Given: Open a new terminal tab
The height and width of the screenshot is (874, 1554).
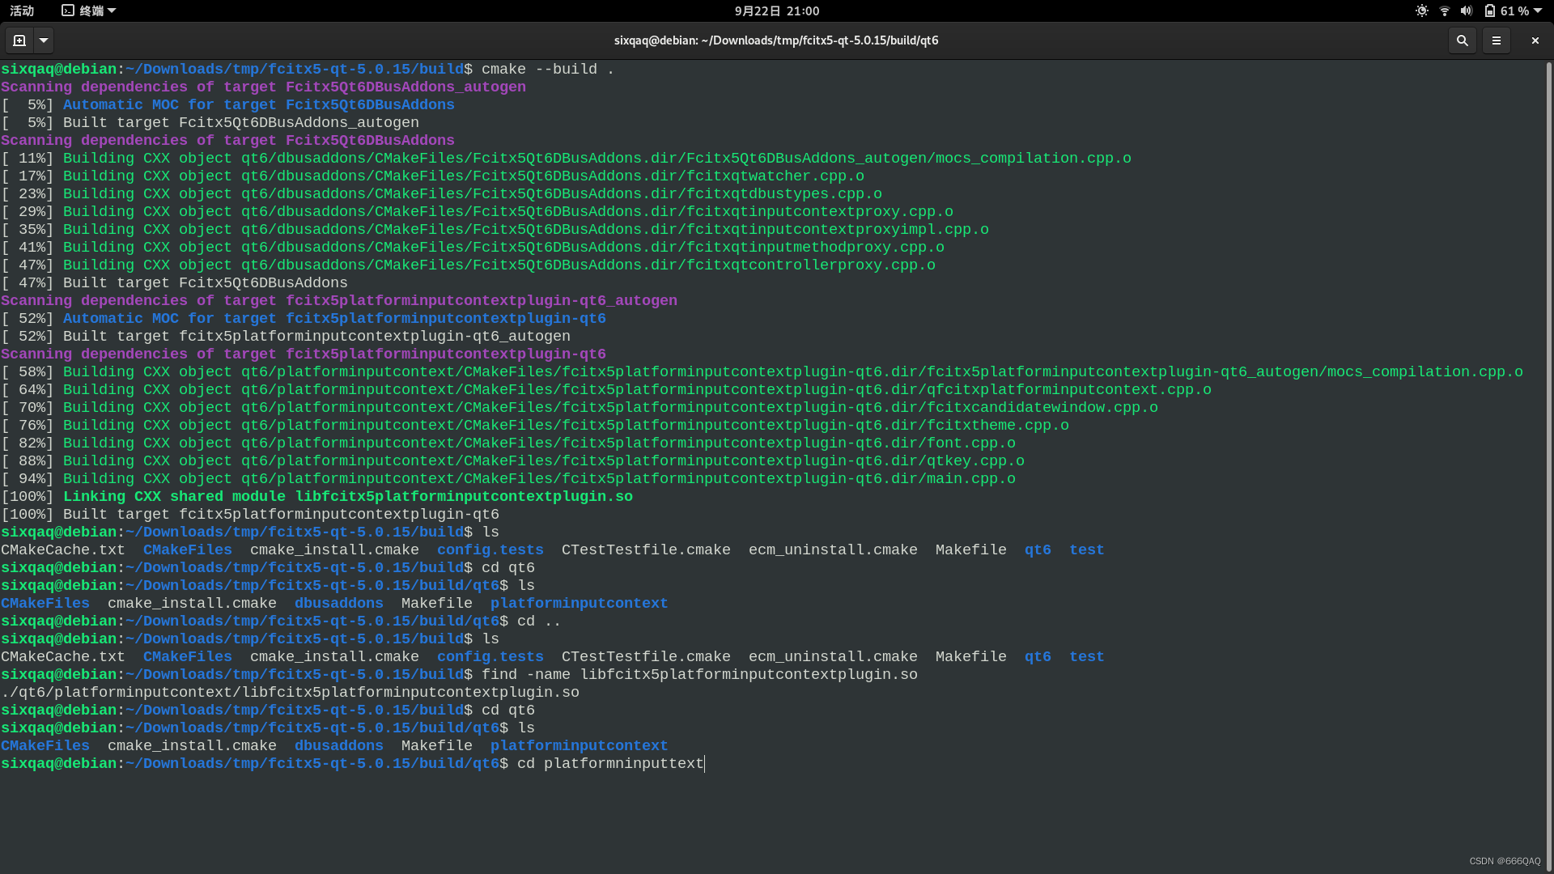Looking at the screenshot, I should pyautogui.click(x=19, y=40).
